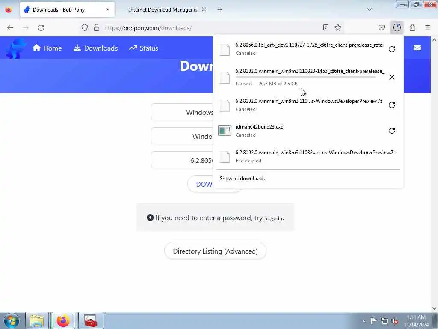Click 'Paused — 20.5 MB of 2.5 GB' text
This screenshot has width=438, height=329.
coord(266,84)
